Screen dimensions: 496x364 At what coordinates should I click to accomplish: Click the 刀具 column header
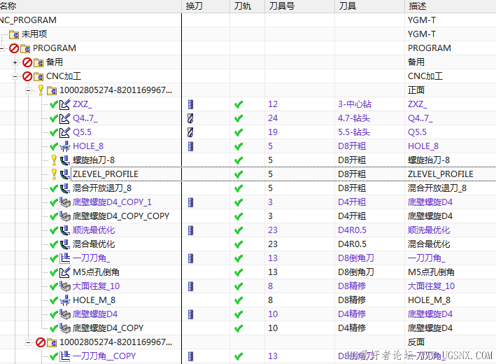click(x=370, y=6)
